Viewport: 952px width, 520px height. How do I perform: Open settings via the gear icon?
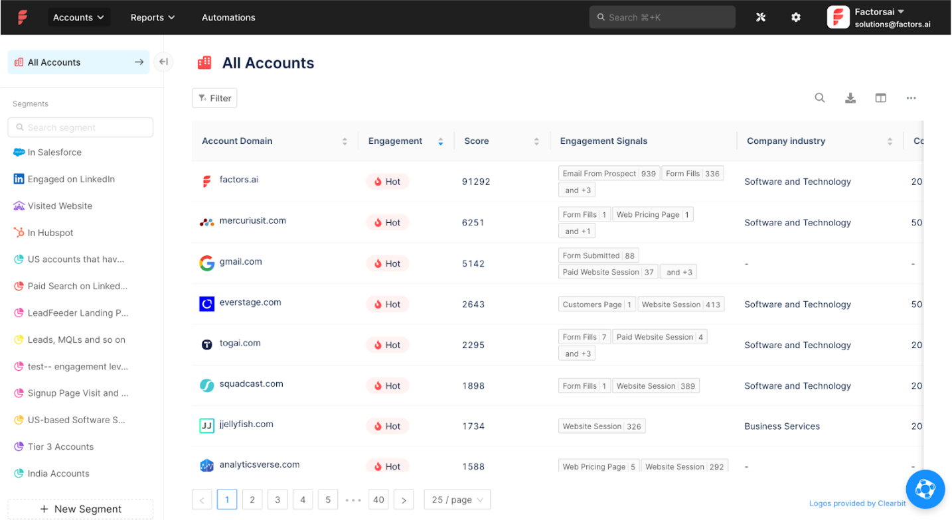(796, 17)
